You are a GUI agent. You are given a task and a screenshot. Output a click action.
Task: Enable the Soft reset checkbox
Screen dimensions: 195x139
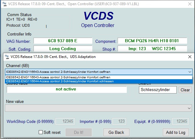(x=41, y=132)
